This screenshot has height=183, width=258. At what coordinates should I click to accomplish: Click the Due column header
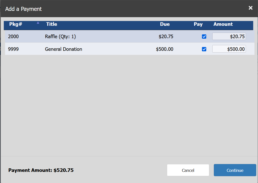tap(165, 24)
